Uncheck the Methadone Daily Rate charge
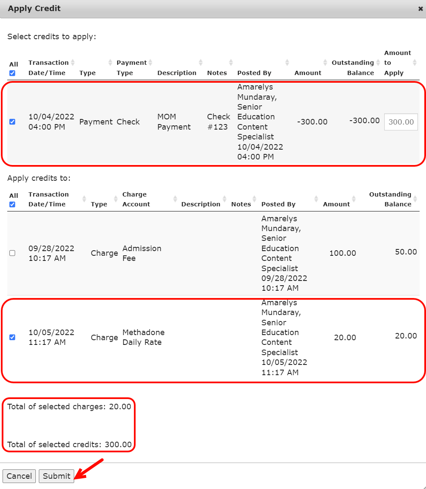 pos(12,337)
